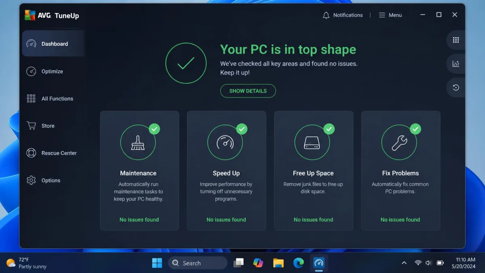Click green check badge on Maintenance card
Screen dimensions: 485x273
[x=154, y=129]
